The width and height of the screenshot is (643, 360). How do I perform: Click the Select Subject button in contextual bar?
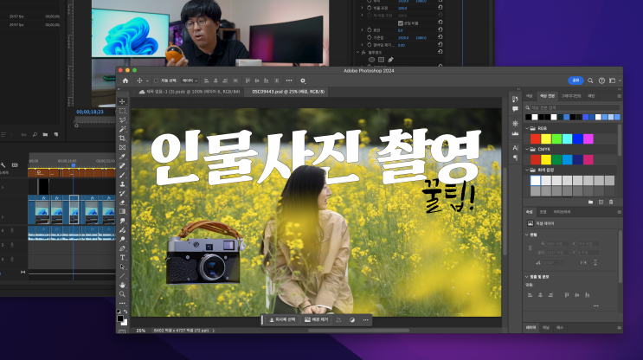[x=282, y=320]
